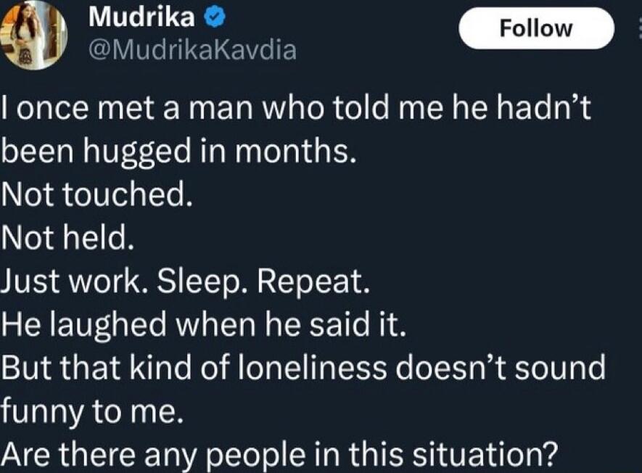Click the word "loneliness" in the tweet
This screenshot has height=473, width=642.
(x=313, y=368)
